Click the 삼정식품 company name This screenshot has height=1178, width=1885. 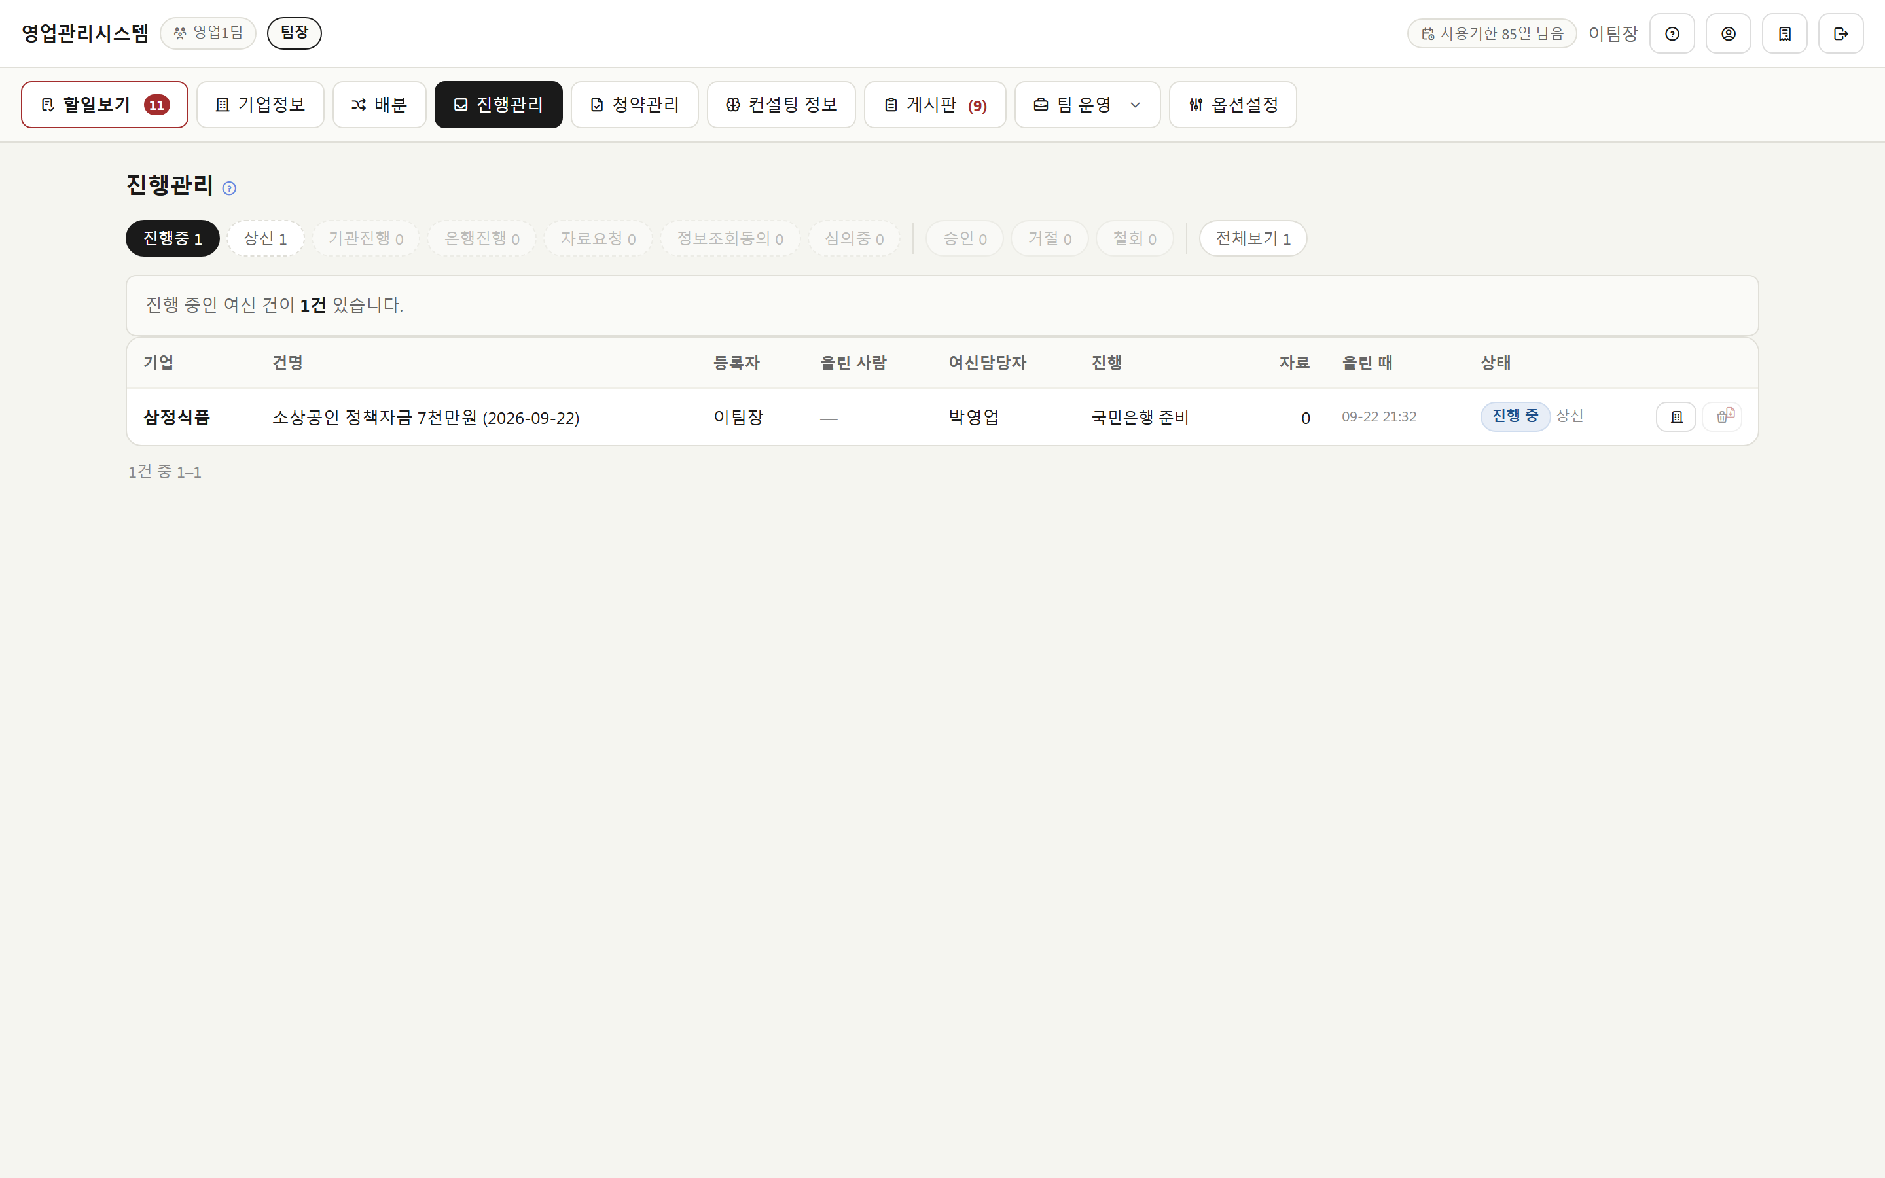pyautogui.click(x=177, y=418)
